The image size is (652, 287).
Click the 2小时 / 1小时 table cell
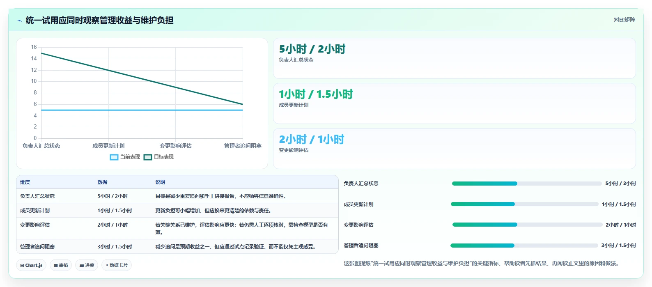(x=112, y=225)
